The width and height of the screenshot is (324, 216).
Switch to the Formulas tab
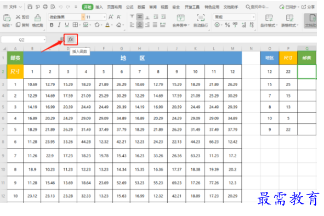(129, 7)
